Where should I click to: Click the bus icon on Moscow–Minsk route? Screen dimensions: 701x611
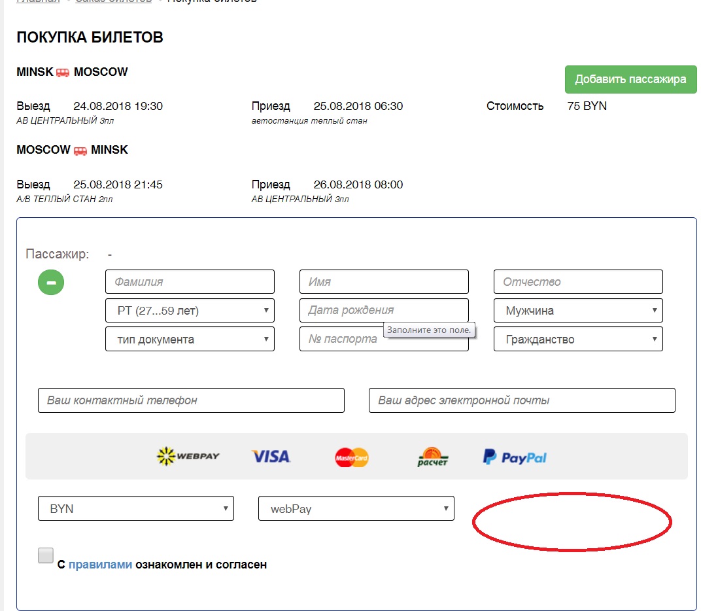(x=80, y=150)
